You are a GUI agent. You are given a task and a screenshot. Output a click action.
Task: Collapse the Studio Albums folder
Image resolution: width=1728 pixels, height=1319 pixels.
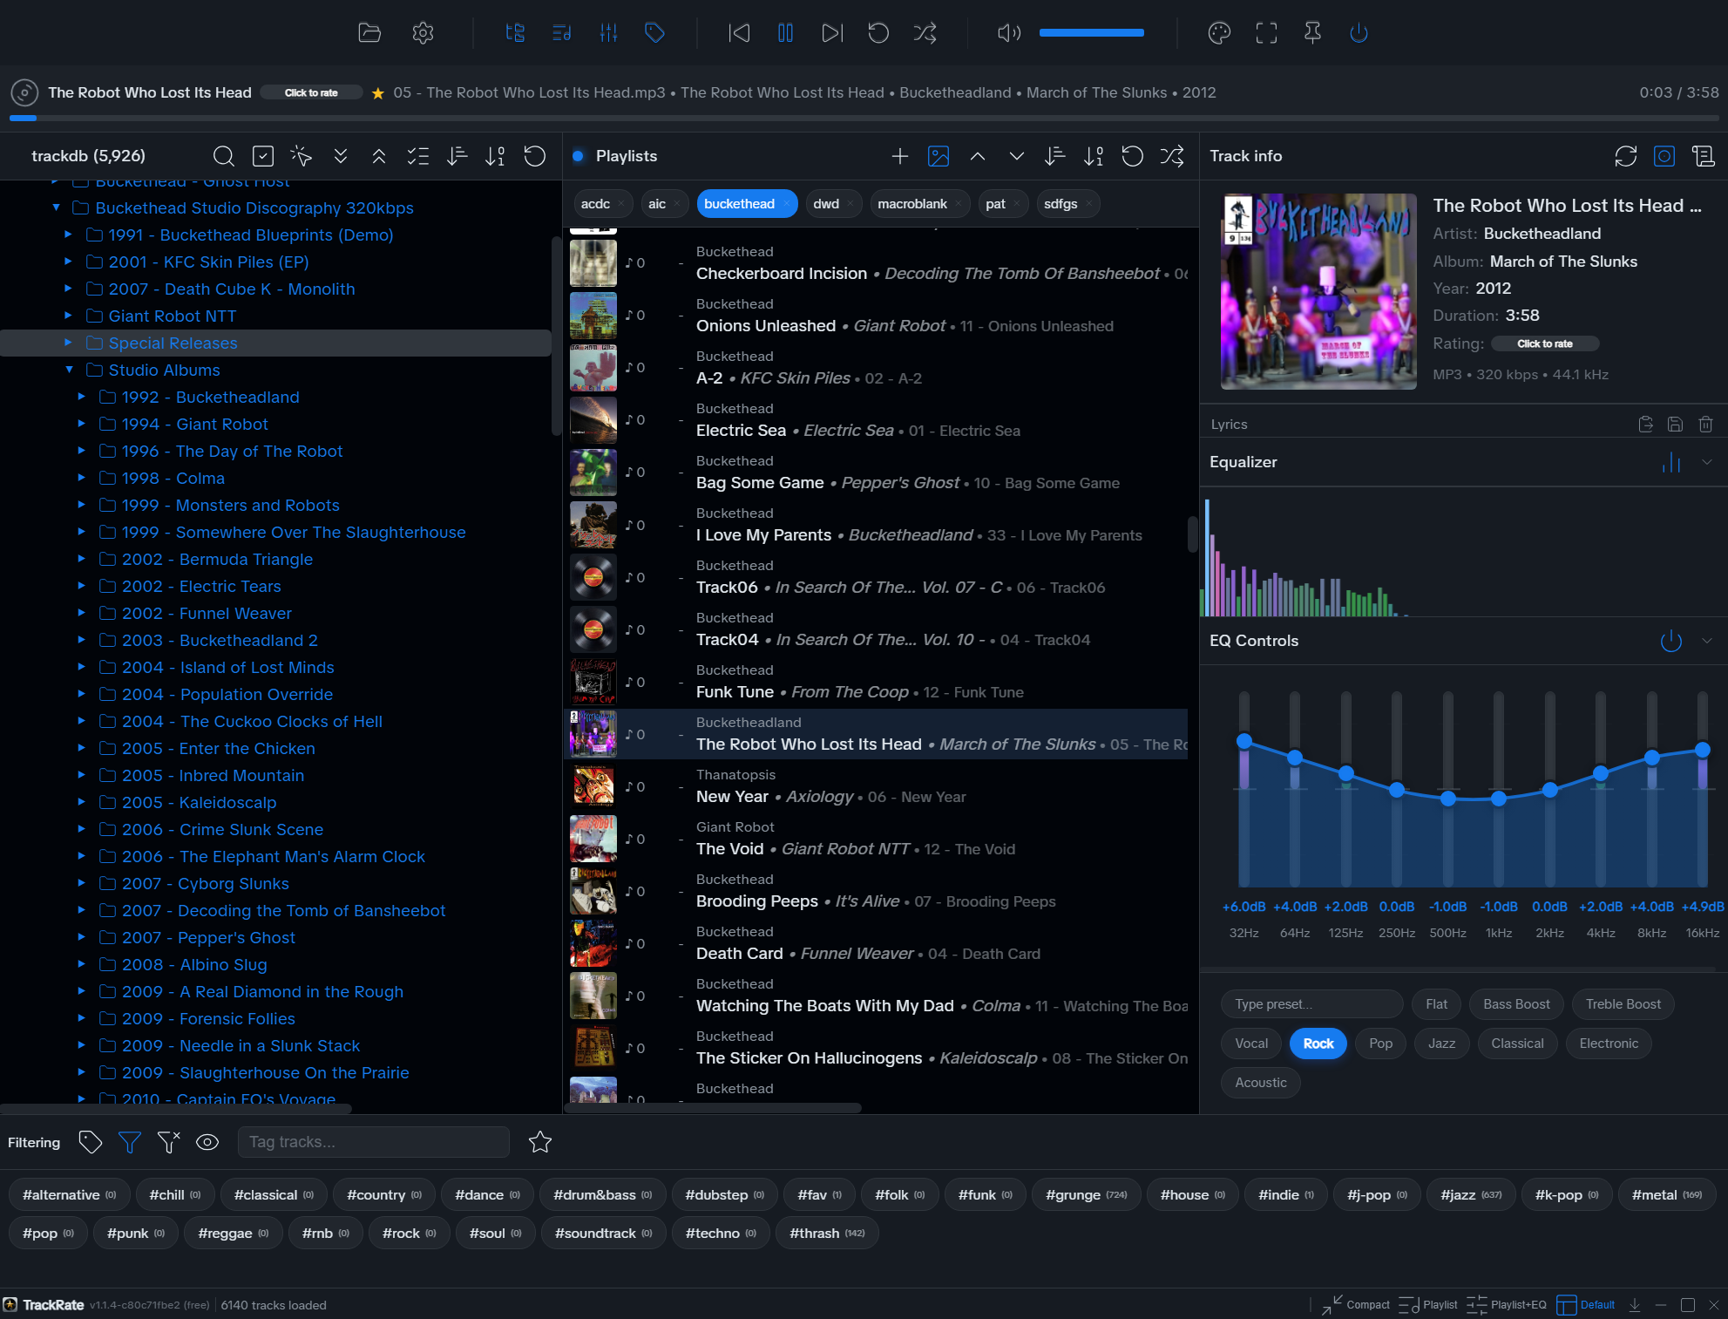click(x=70, y=370)
